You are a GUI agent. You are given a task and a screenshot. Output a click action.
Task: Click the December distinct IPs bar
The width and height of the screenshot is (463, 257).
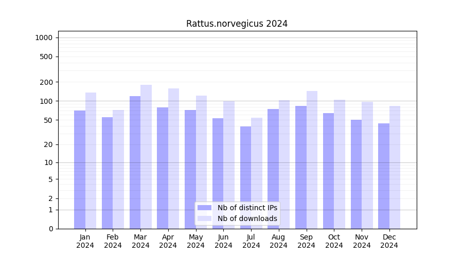coord(384,176)
